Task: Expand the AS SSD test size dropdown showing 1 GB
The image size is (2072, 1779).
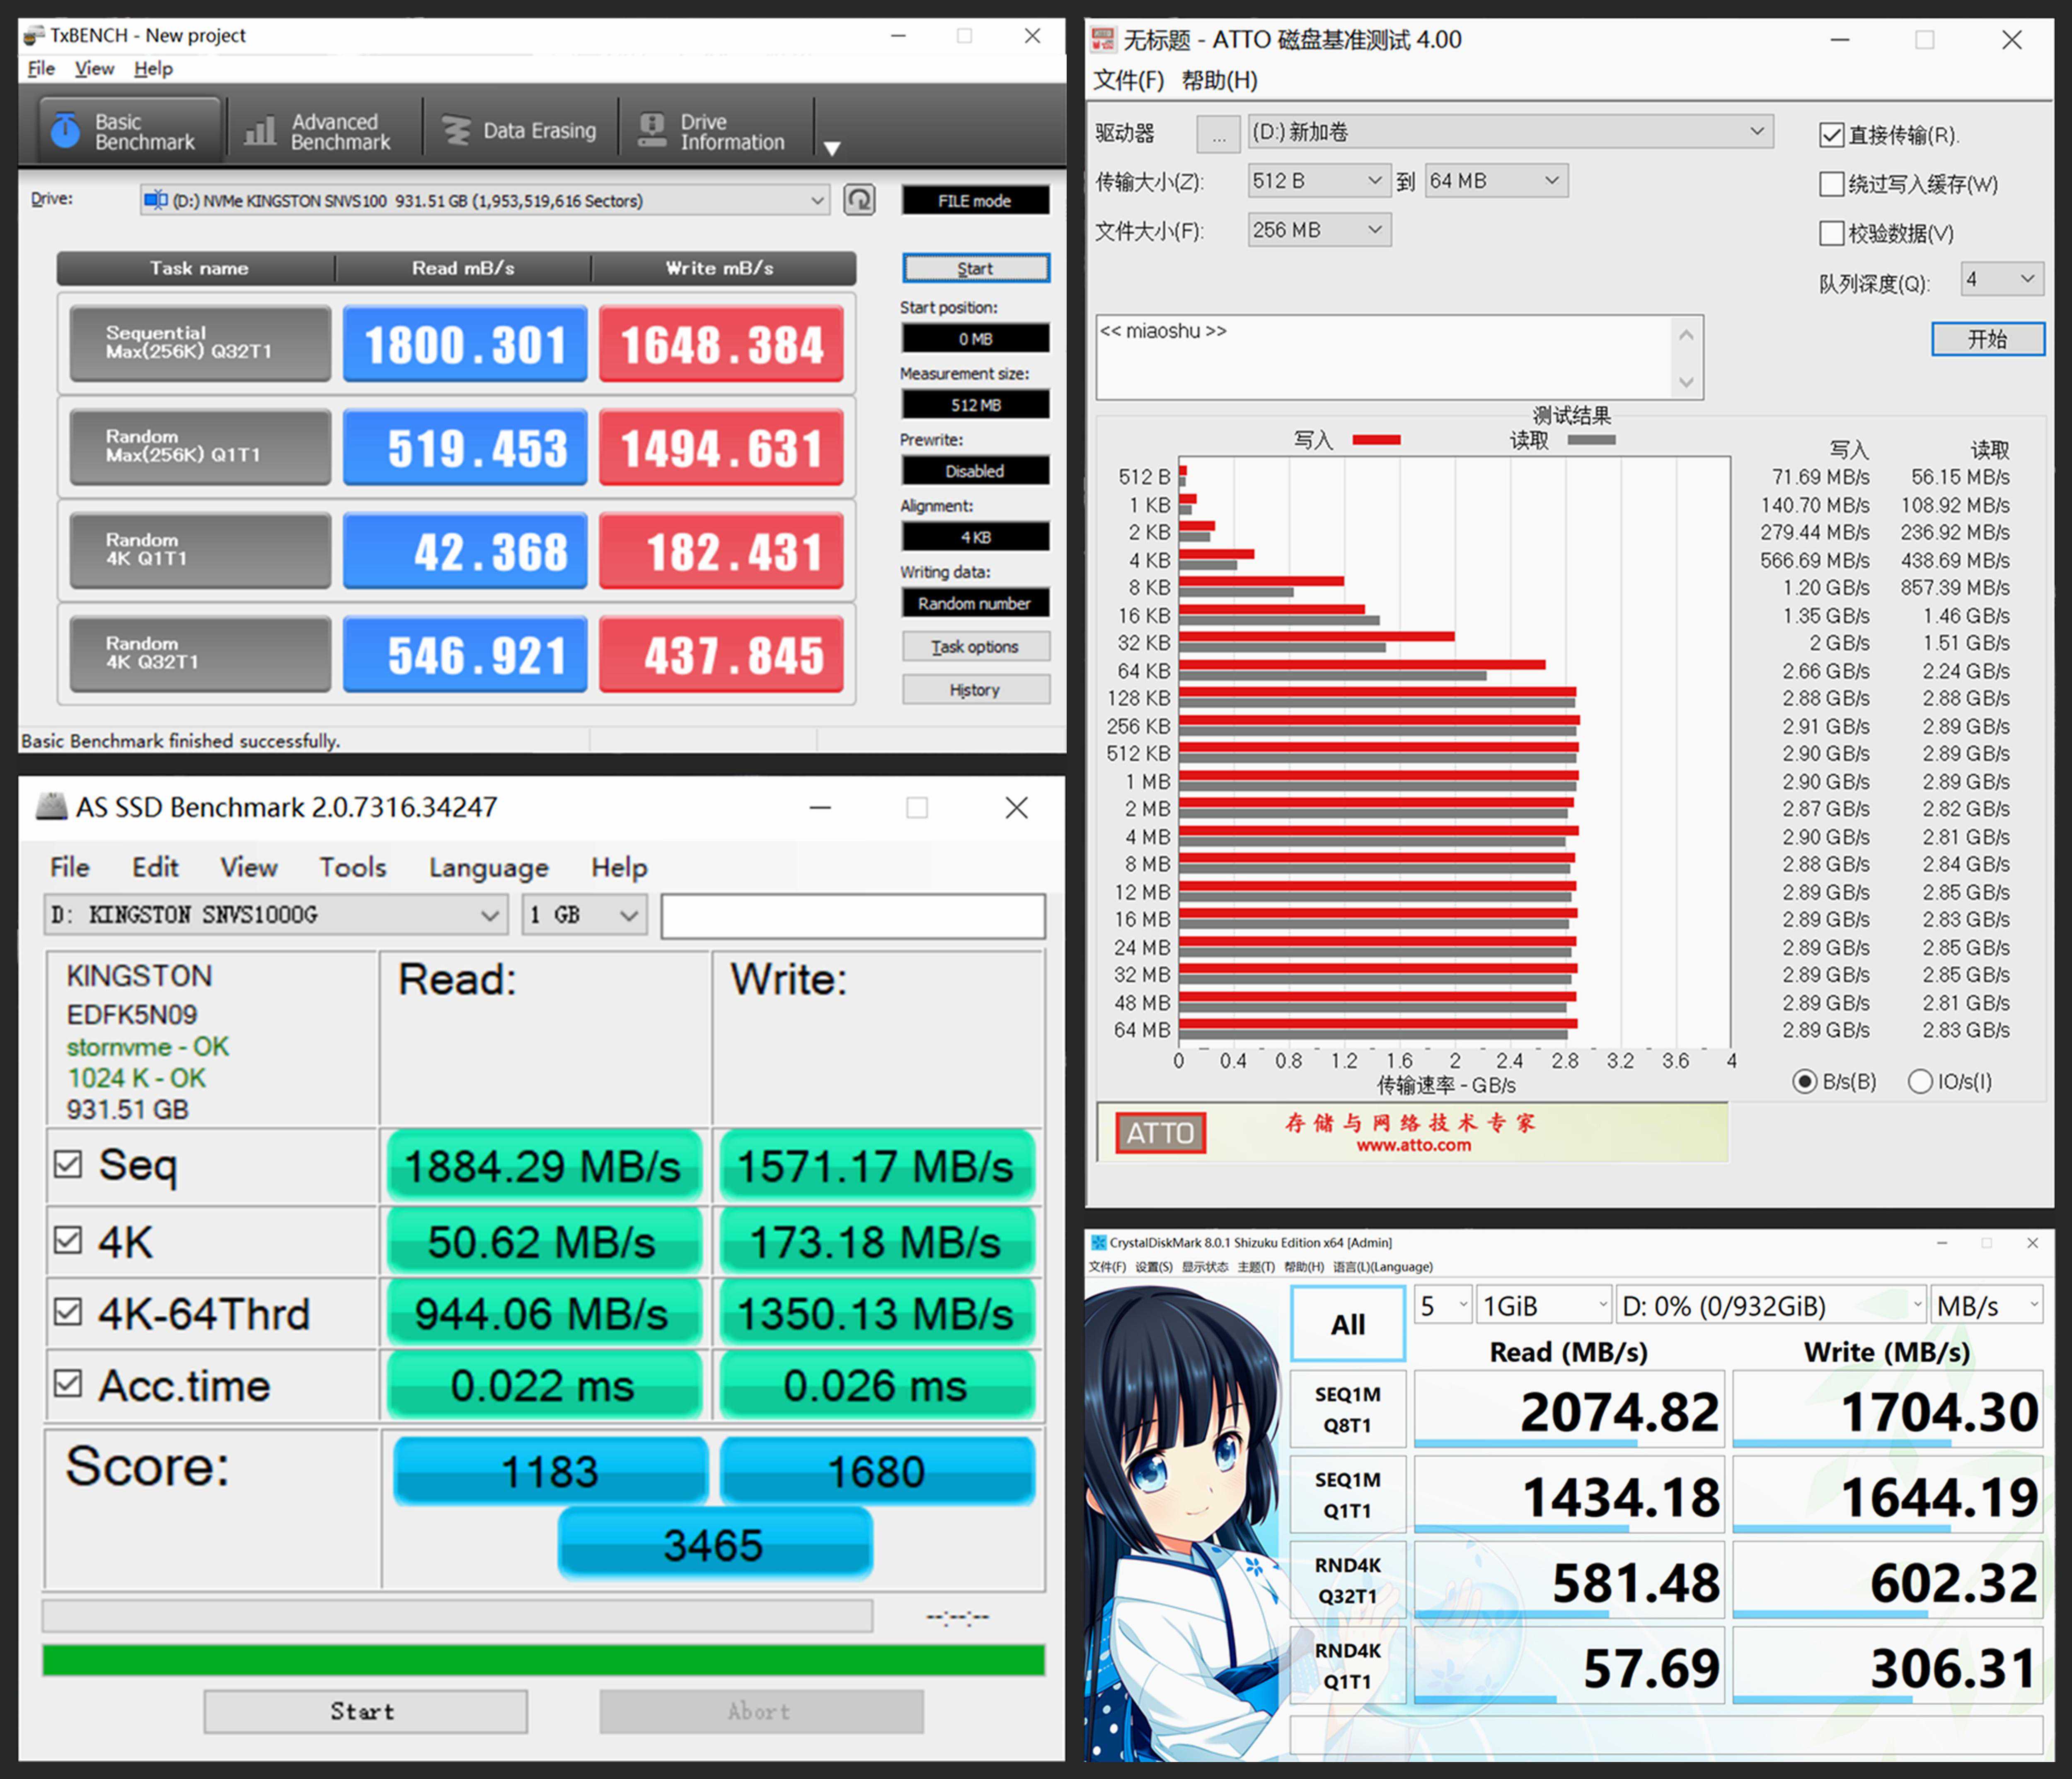Action: point(585,915)
